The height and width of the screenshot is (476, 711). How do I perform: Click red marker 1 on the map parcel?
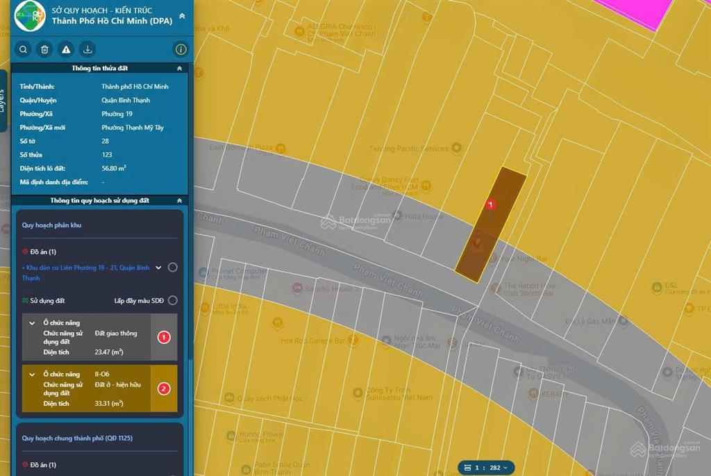click(490, 205)
